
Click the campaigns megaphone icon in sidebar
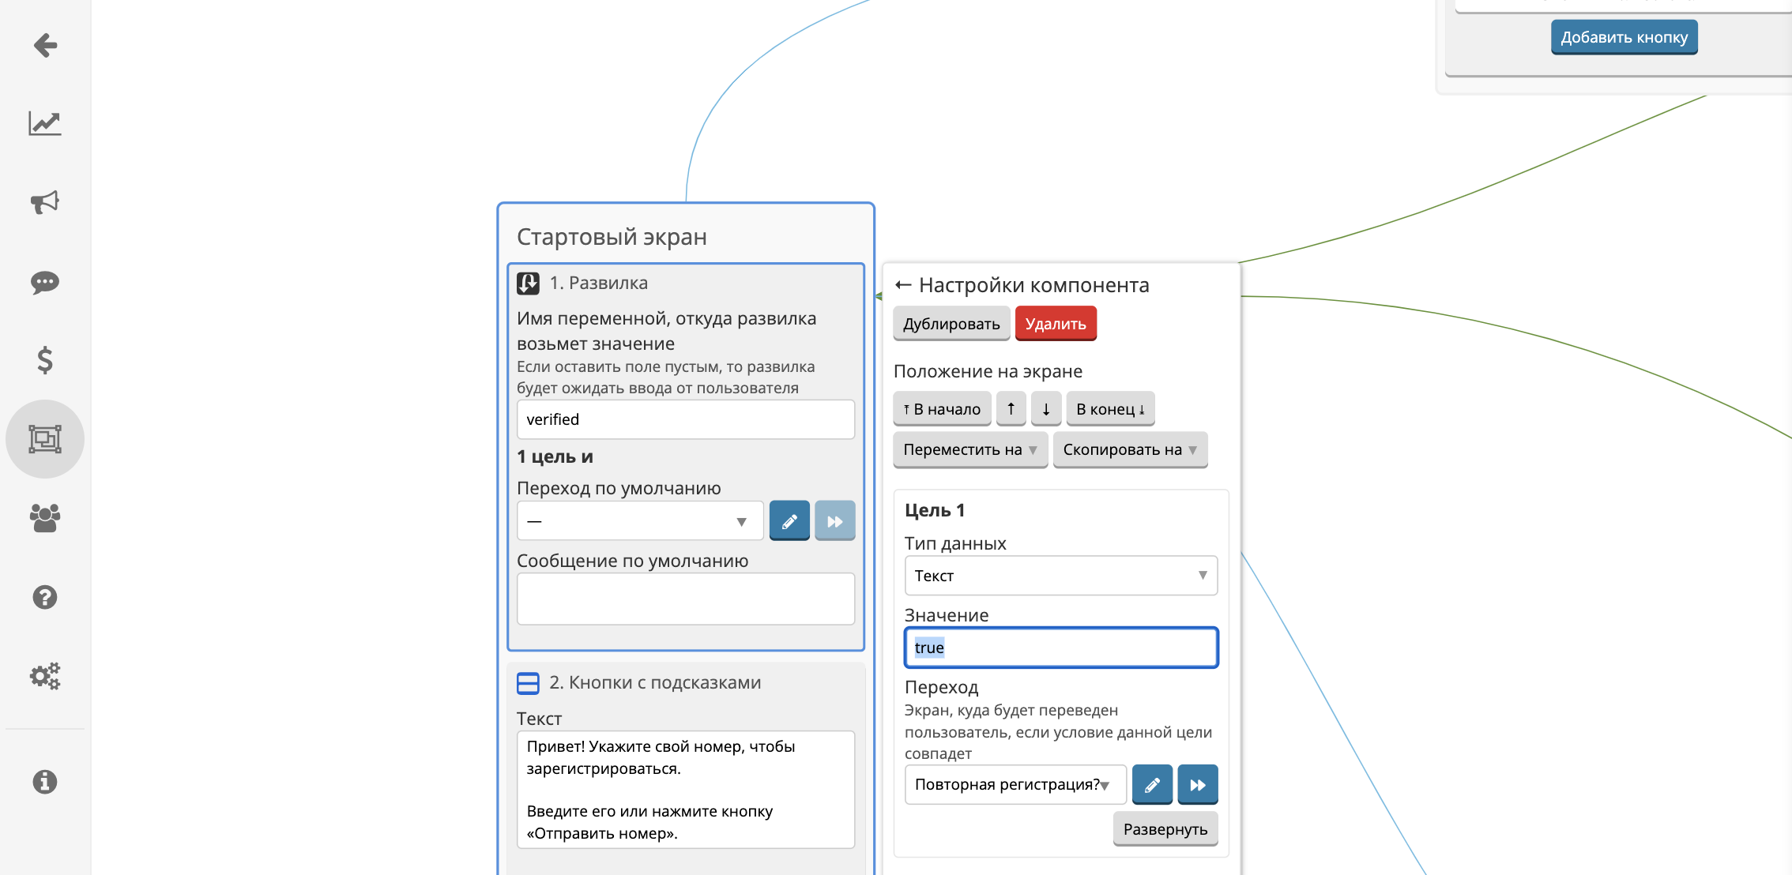[46, 202]
